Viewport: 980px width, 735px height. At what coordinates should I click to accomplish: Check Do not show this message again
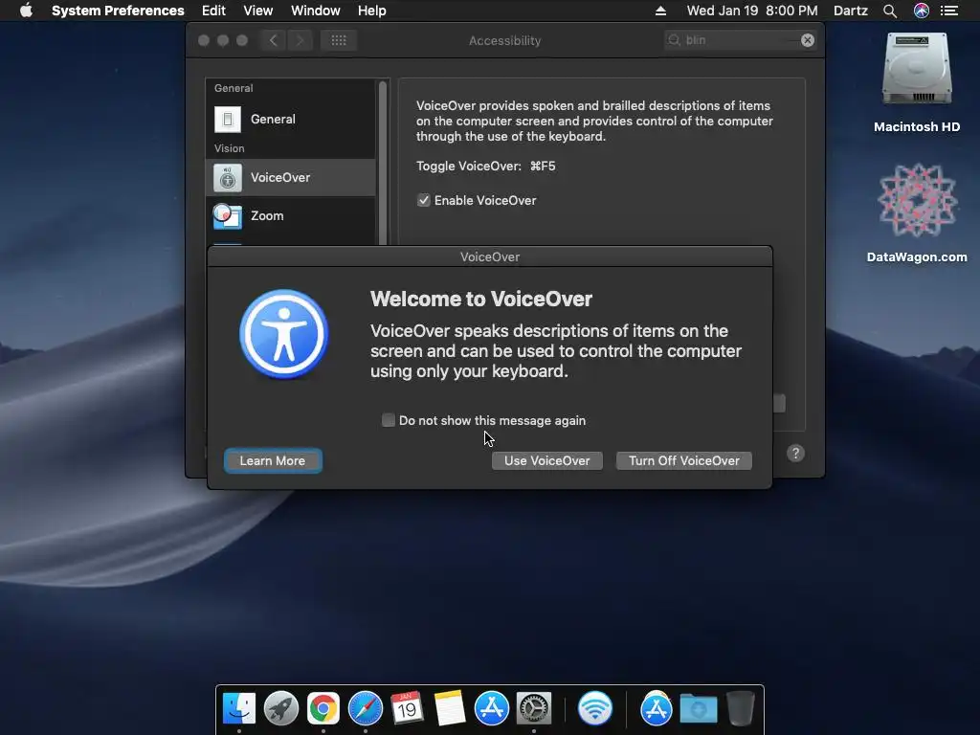click(389, 420)
